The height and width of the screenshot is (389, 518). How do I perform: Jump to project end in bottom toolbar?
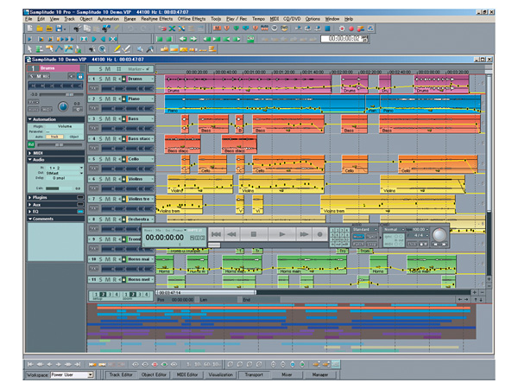(78, 364)
